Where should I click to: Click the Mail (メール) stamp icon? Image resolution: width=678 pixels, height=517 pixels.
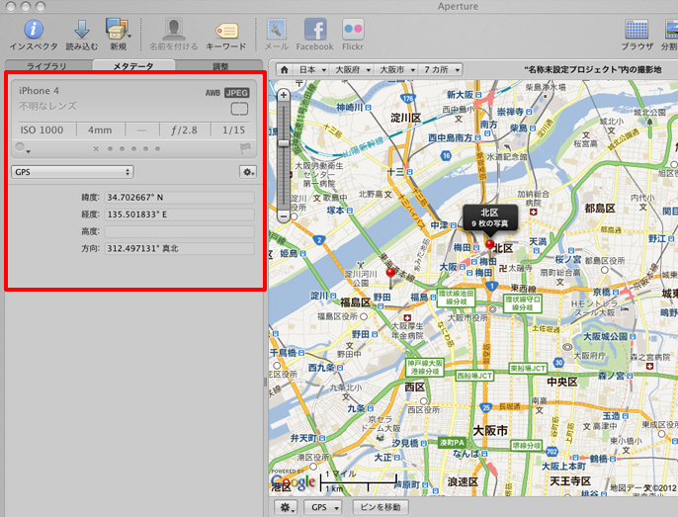click(277, 30)
